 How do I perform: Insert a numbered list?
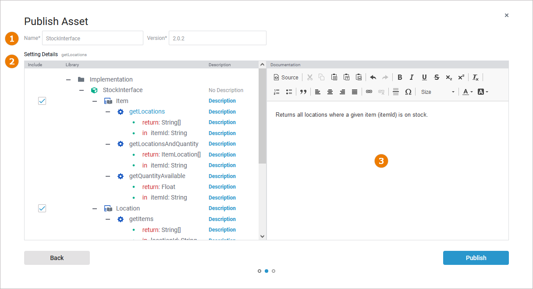tap(277, 92)
